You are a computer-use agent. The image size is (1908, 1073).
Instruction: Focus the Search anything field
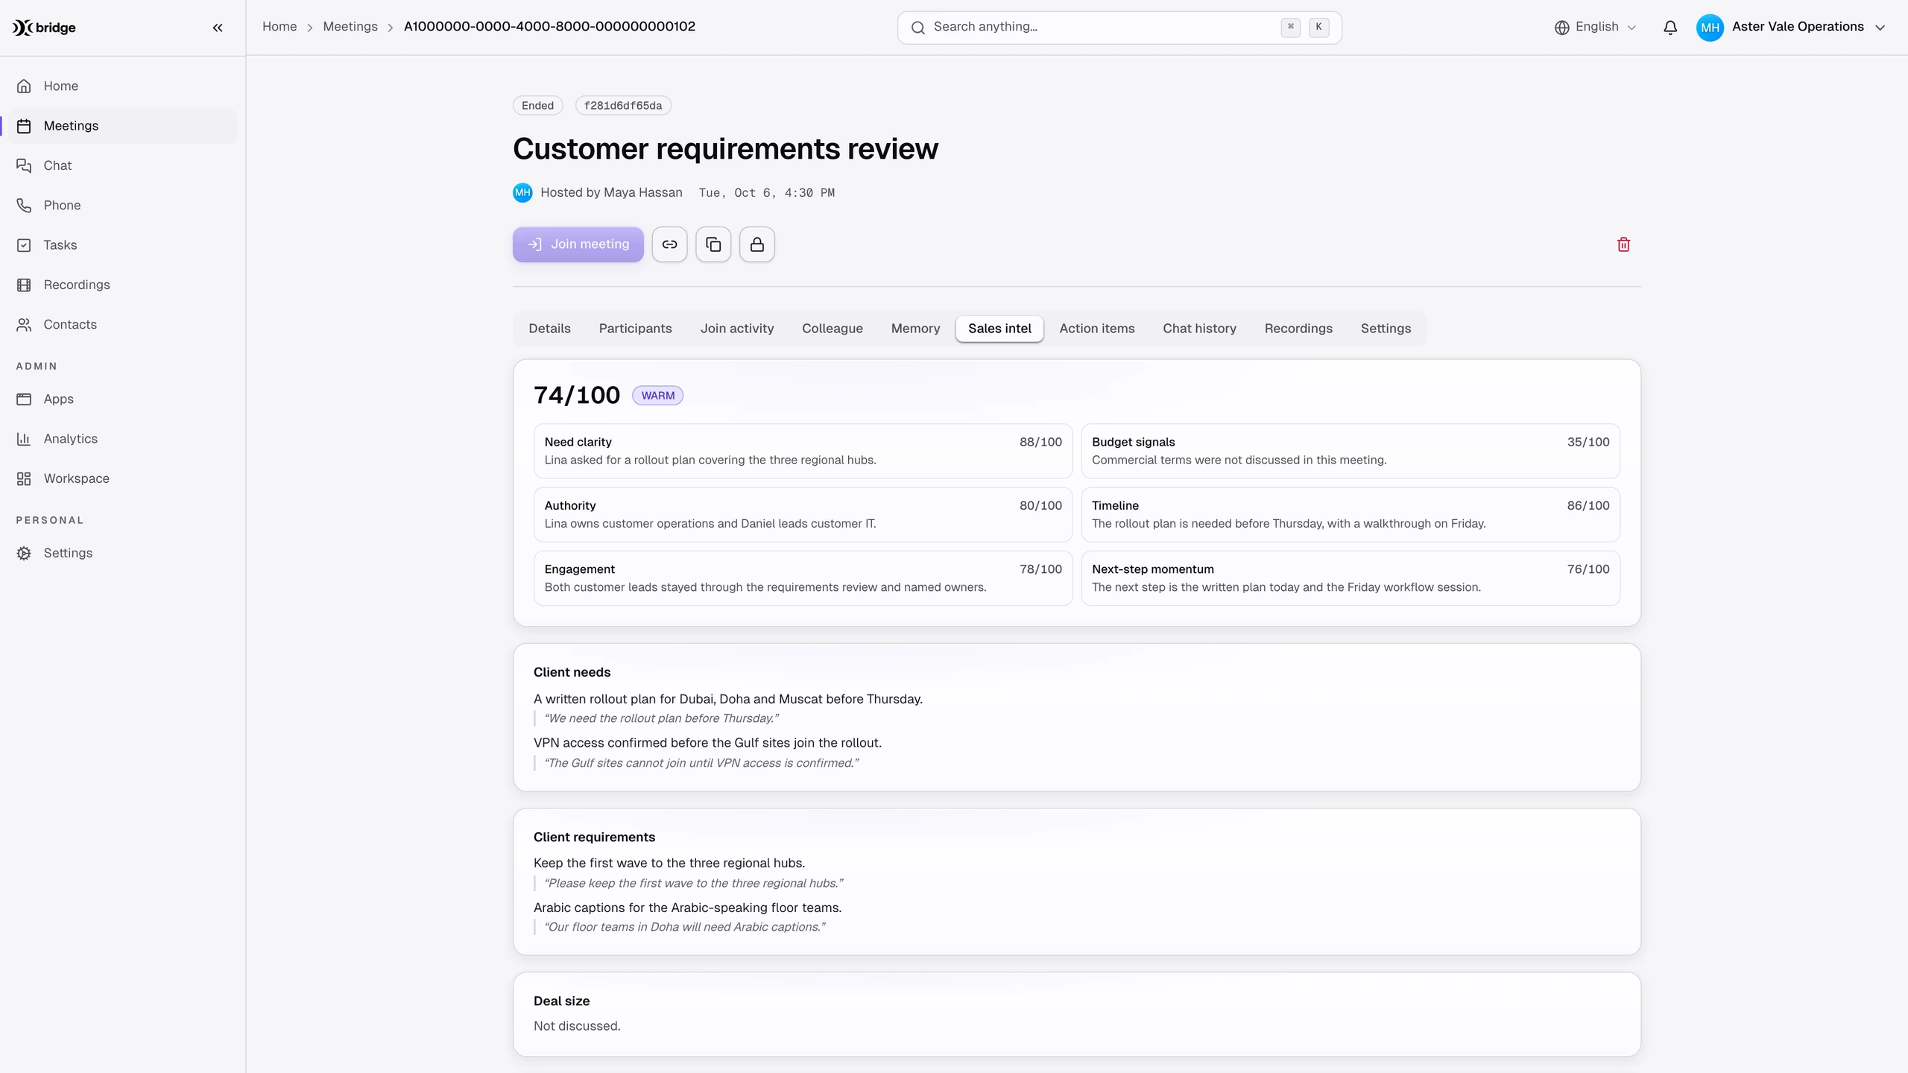(x=1119, y=28)
